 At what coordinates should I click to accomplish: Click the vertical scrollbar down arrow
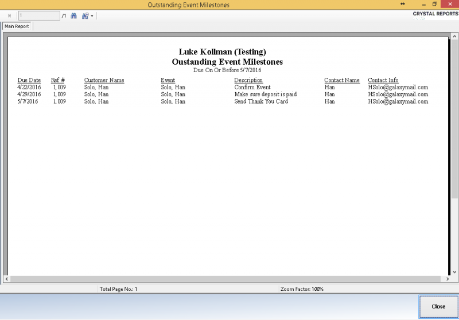(454, 271)
